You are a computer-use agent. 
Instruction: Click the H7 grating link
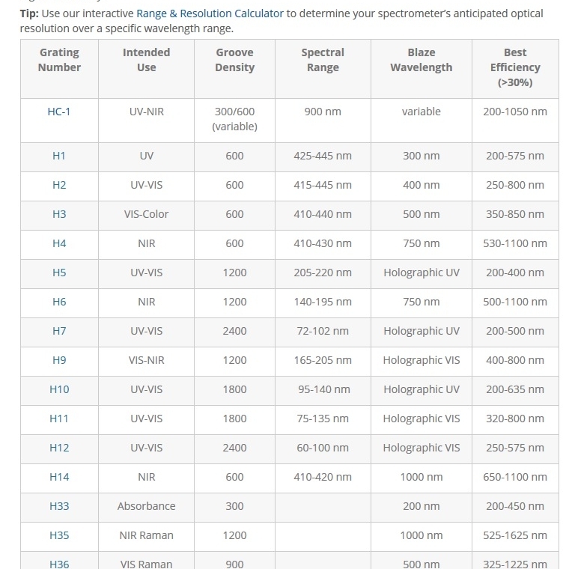(59, 331)
